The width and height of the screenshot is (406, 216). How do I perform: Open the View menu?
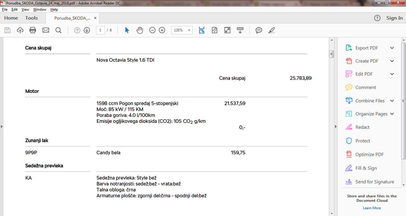pyautogui.click(x=25, y=10)
